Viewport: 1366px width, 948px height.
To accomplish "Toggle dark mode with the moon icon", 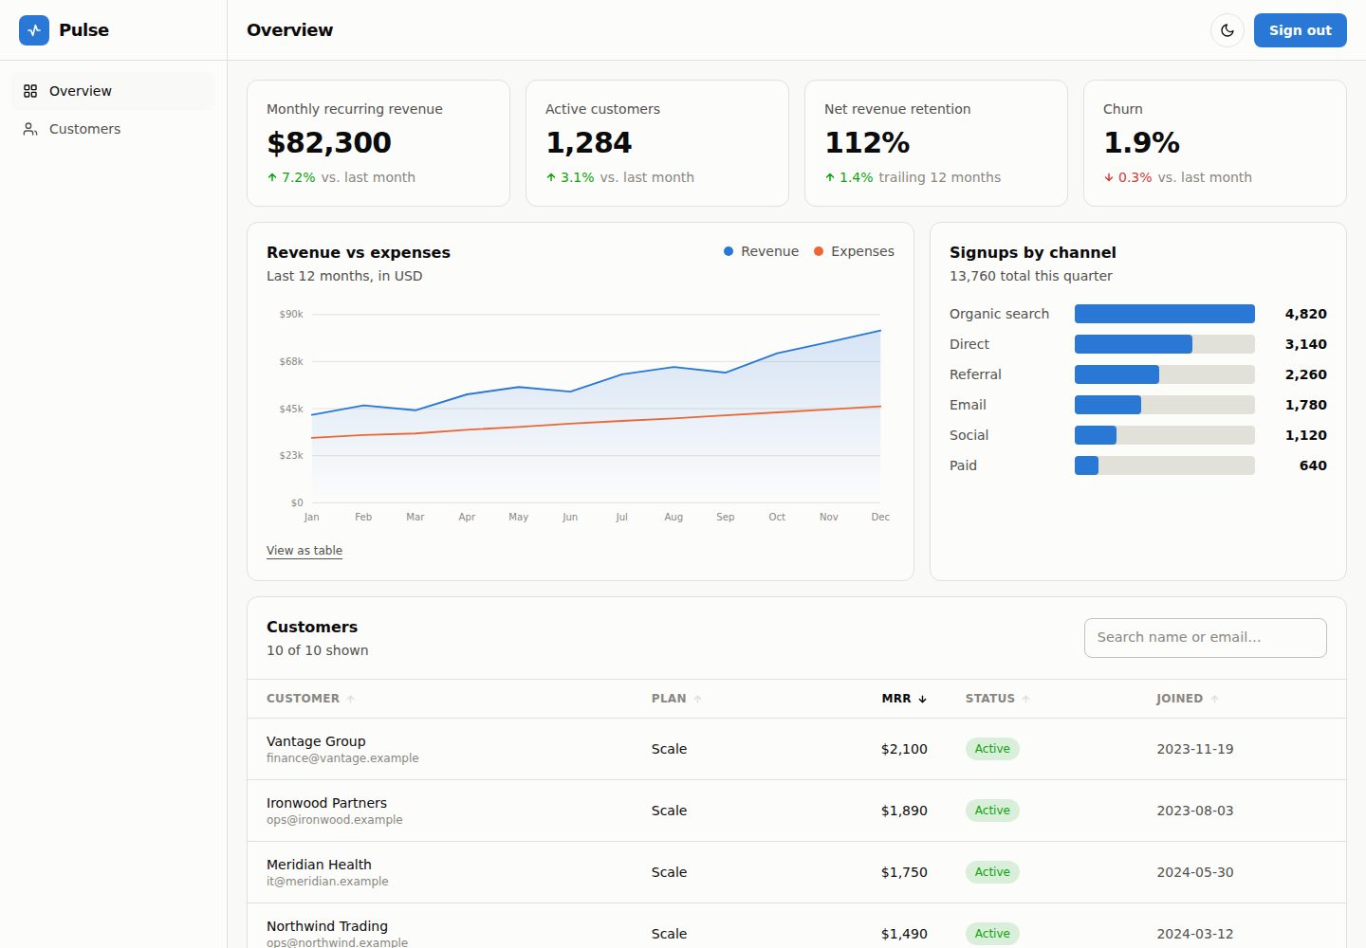I will click(1228, 30).
